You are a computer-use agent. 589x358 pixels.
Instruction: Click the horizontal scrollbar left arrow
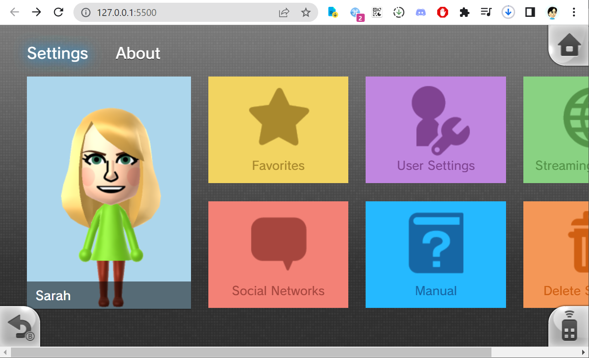click(5, 353)
